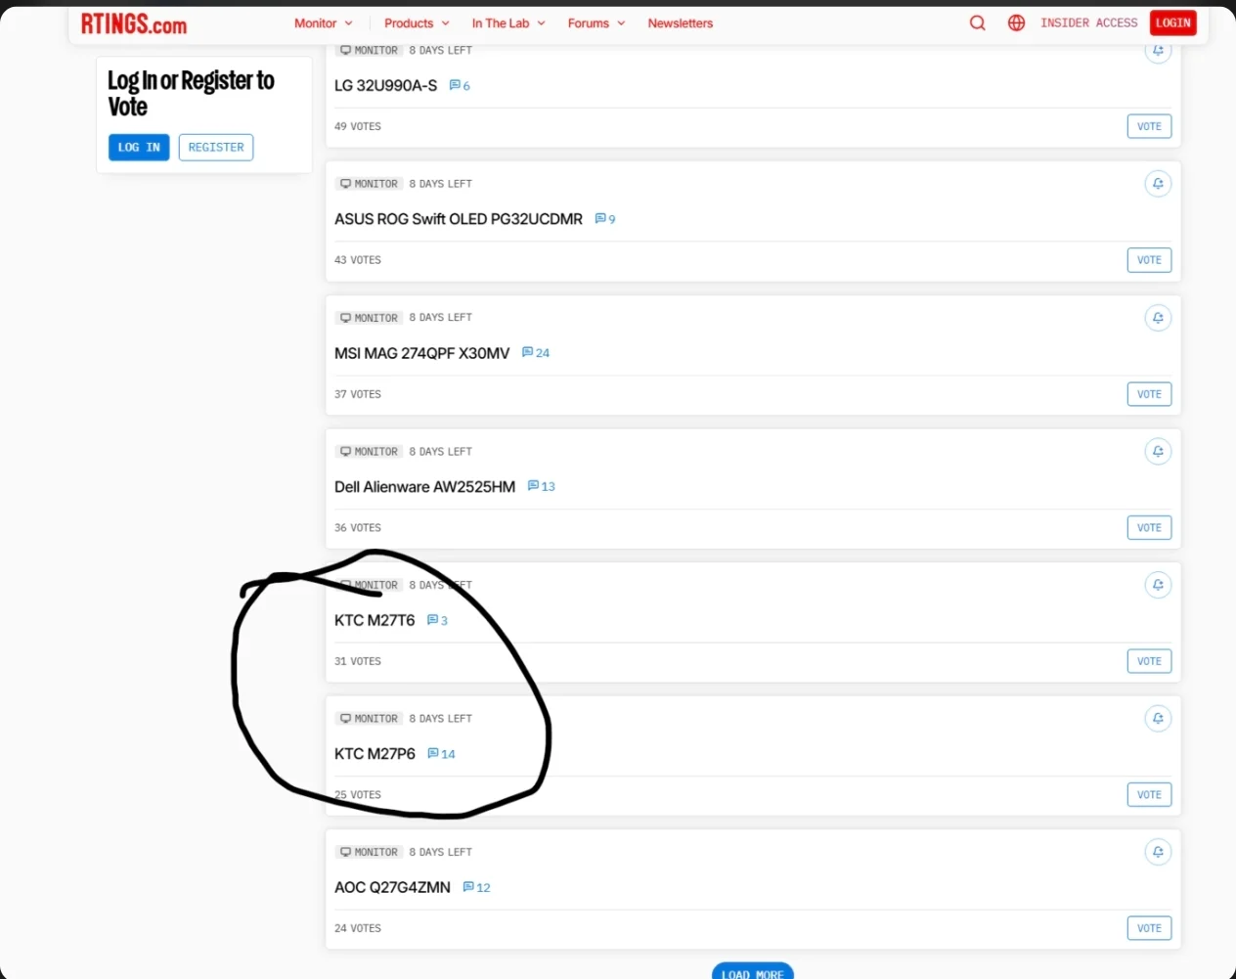Toggle the bell notification for MSI MAG 274QPF X30MV
The width and height of the screenshot is (1236, 979).
click(x=1158, y=318)
